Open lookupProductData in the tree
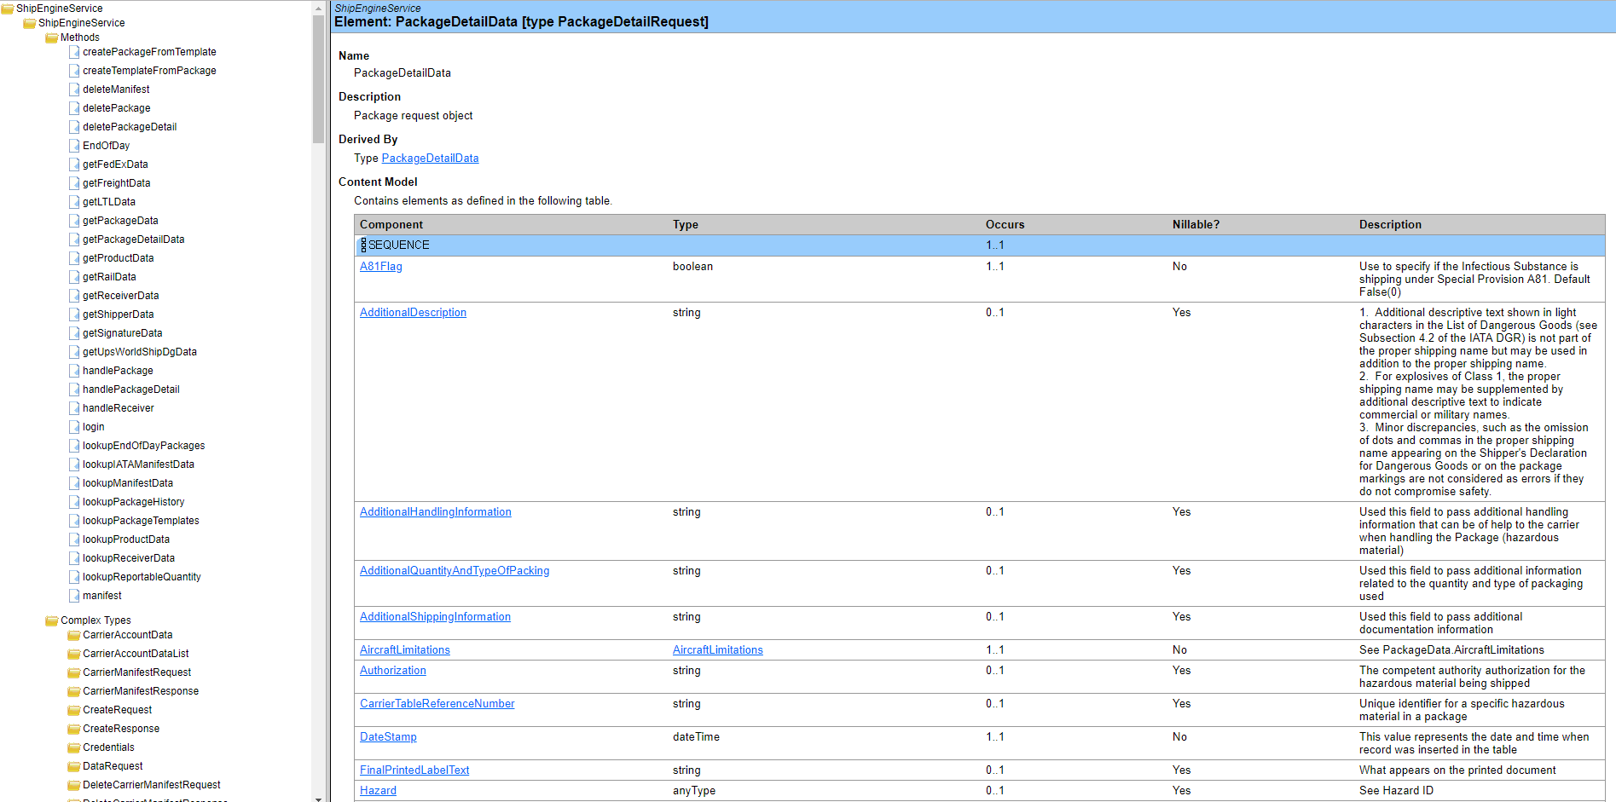Image resolution: width=1616 pixels, height=802 pixels. pyautogui.click(x=126, y=539)
